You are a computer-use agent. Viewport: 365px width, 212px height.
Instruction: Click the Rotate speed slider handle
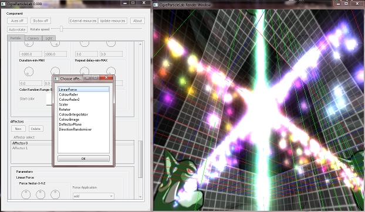coord(61,29)
